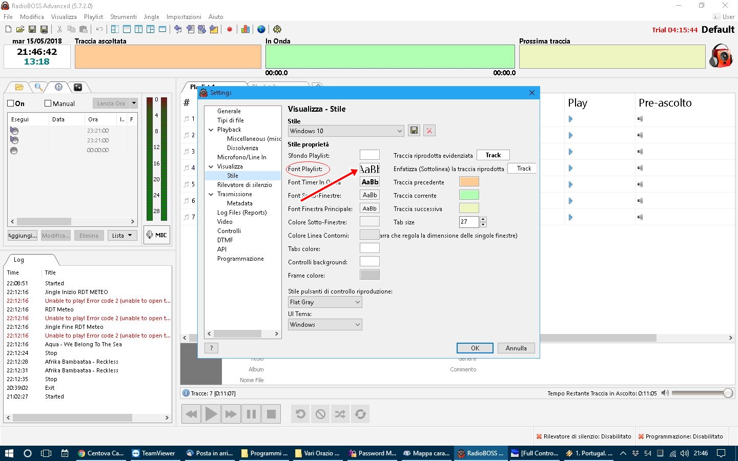Click the Copy icon in toolbar
Image resolution: width=738 pixels, height=461 pixels.
coord(71,29)
